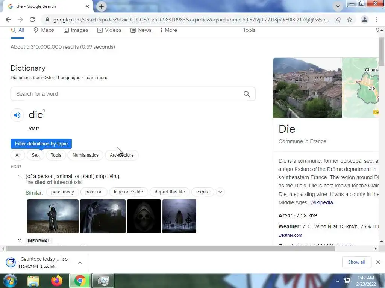Image resolution: width=385 pixels, height=288 pixels.
Task: Open the Oxford Languages link
Action: tap(62, 78)
